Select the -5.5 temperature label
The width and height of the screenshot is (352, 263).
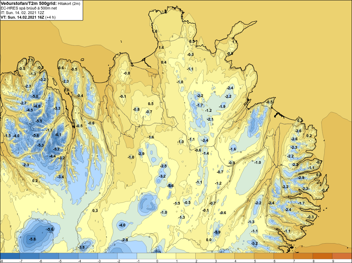click(x=39, y=121)
